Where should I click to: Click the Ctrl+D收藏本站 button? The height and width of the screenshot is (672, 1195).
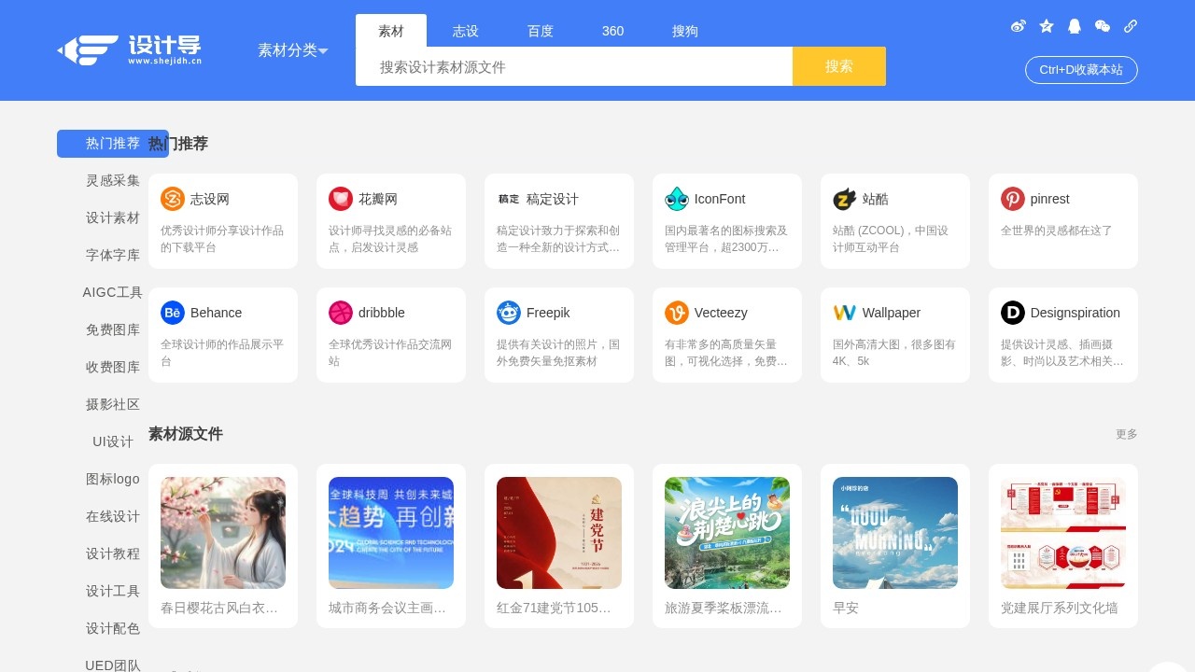[1081, 70]
